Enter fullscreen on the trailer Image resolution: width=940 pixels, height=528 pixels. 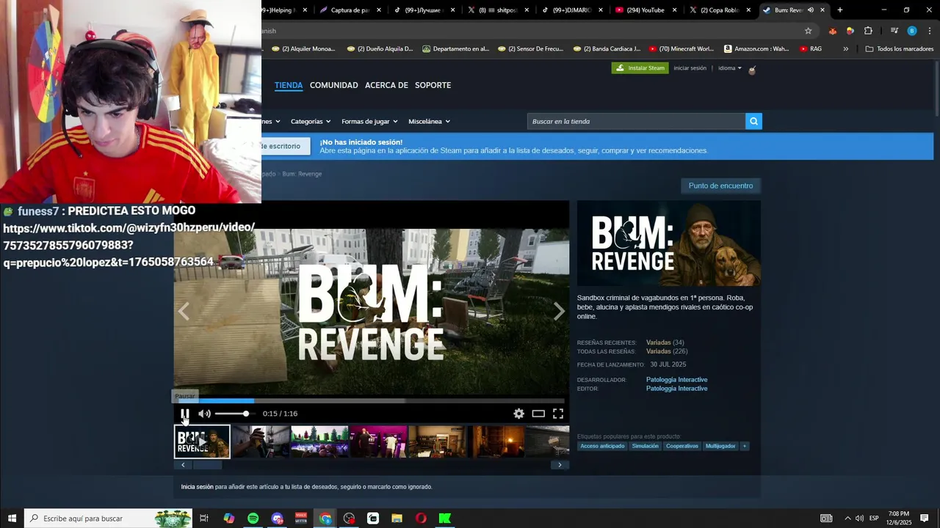click(x=558, y=414)
